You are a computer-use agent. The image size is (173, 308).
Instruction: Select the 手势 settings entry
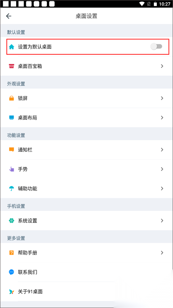point(86,169)
